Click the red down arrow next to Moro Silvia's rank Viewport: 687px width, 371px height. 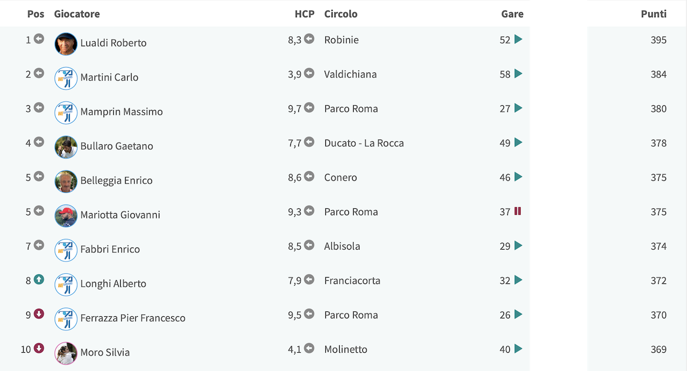(x=39, y=348)
